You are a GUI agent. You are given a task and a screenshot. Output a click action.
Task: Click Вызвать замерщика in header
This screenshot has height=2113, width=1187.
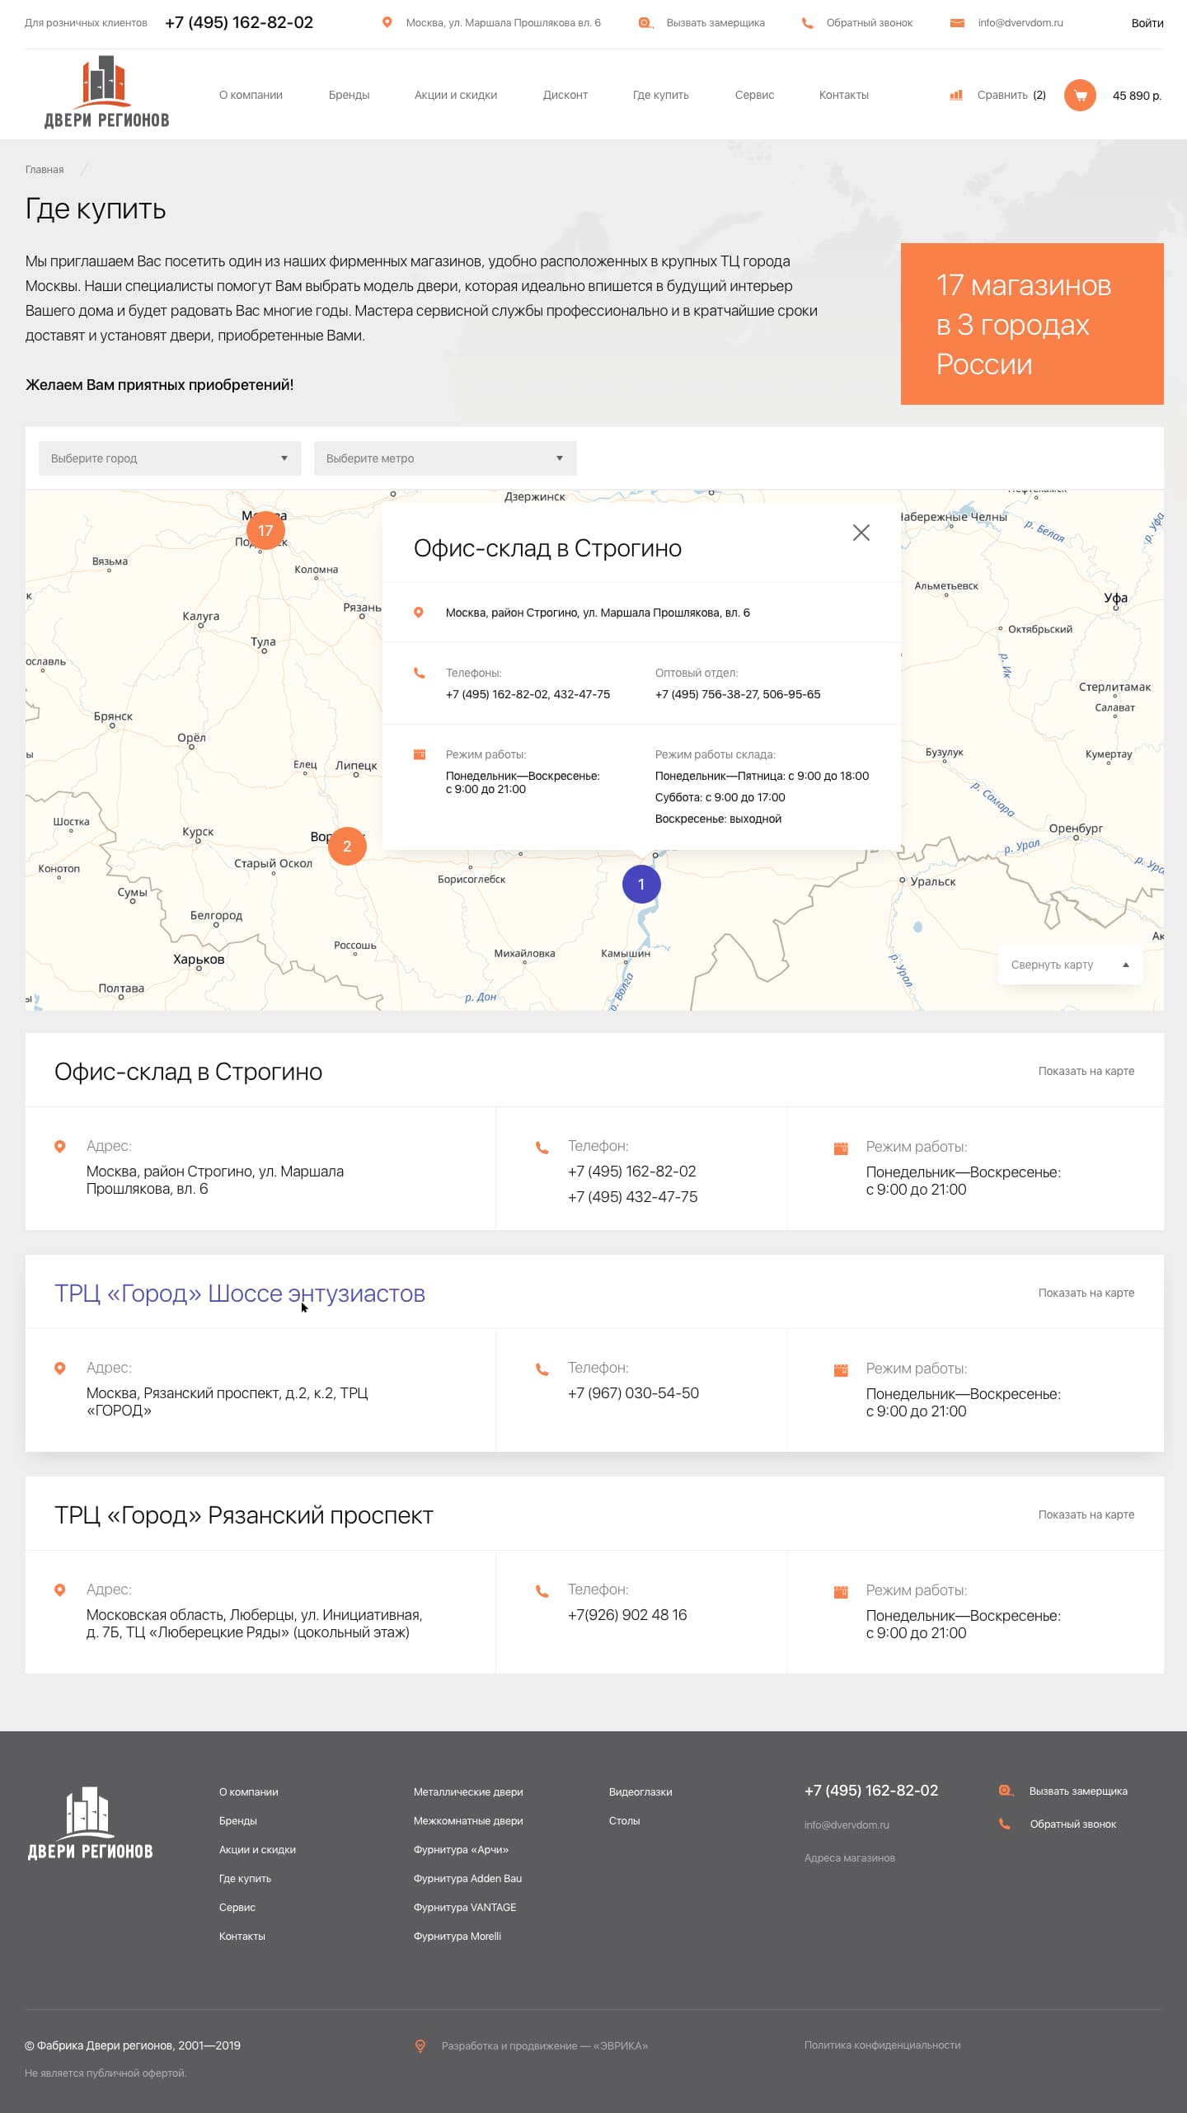pos(715,23)
